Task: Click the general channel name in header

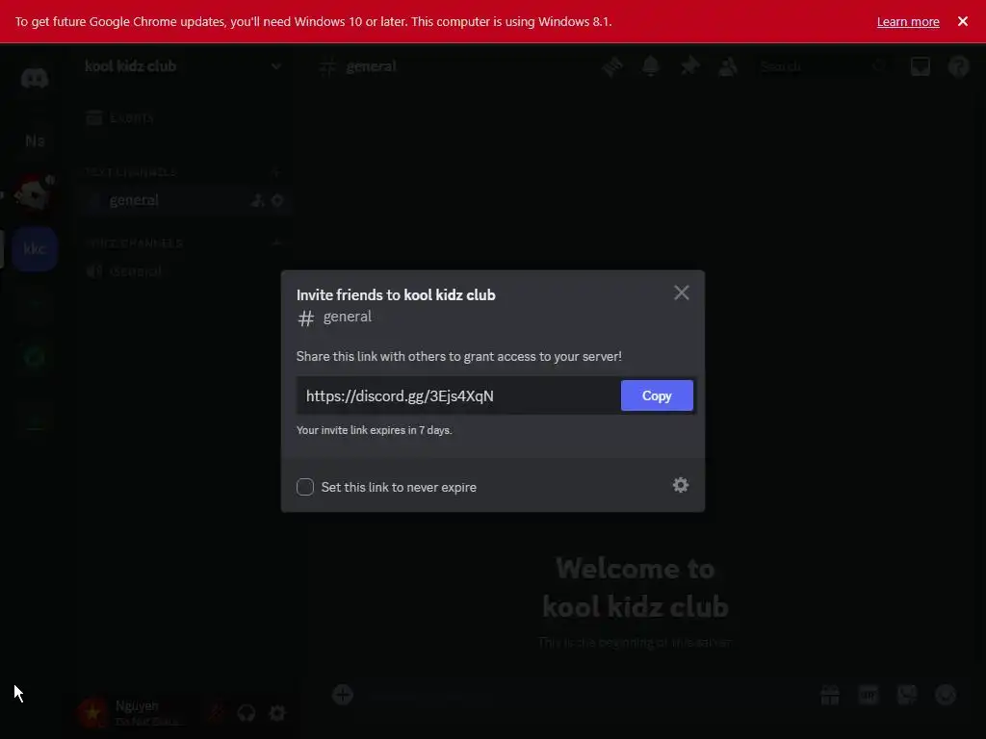Action: [x=371, y=66]
